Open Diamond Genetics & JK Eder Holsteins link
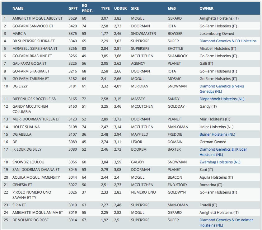Viewport: 262px width, 230px height. tap(223, 149)
